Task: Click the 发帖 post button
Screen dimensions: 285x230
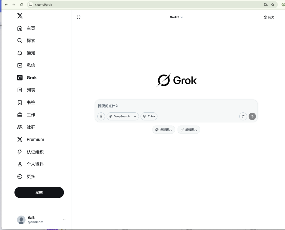Action: click(39, 192)
